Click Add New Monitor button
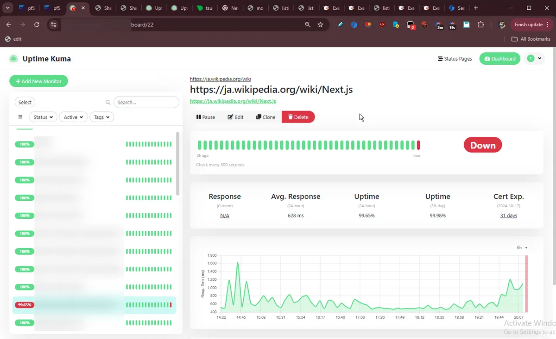 click(x=38, y=81)
